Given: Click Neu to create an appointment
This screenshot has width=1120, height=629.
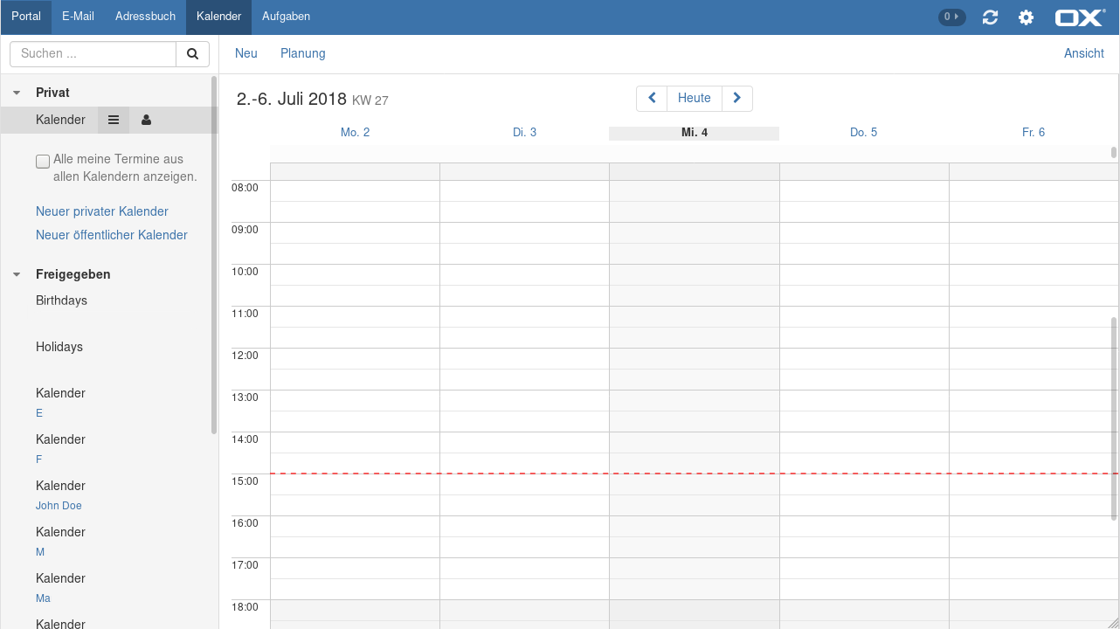Looking at the screenshot, I should (x=246, y=53).
